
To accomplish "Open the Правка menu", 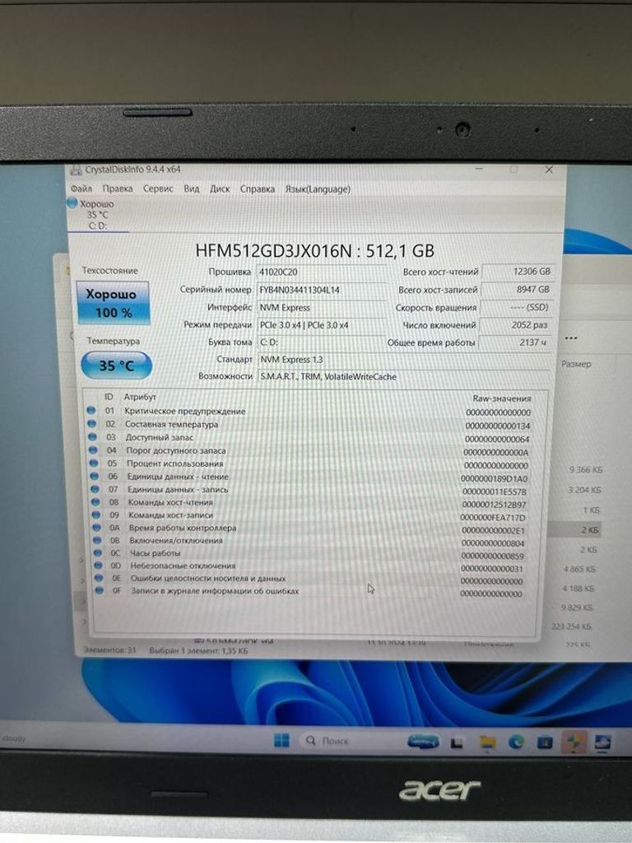I will coord(117,189).
